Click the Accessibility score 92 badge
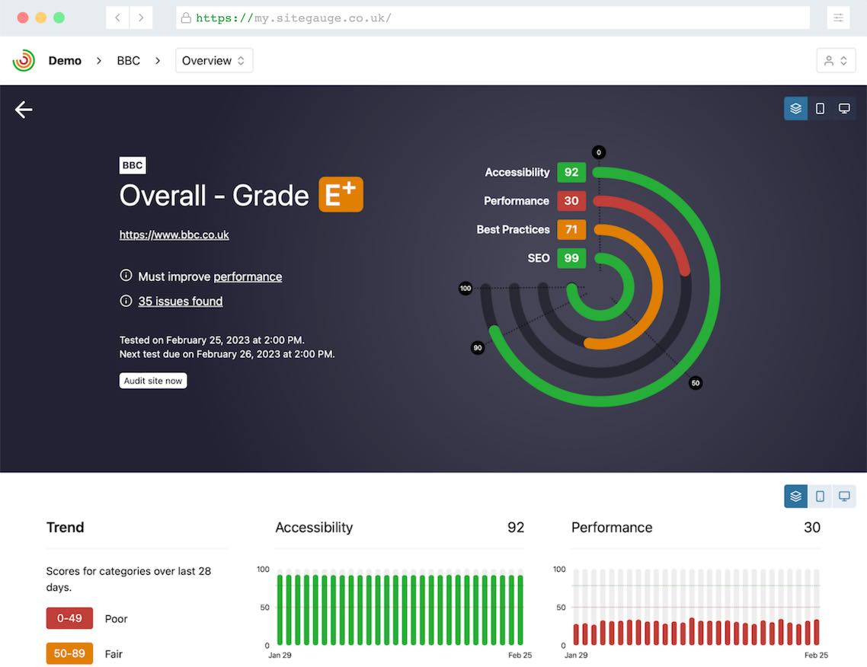Screen dimensions: 867x667 click(x=571, y=172)
